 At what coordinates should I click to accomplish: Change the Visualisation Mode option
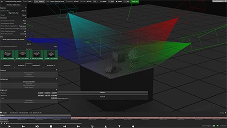click(25, 23)
